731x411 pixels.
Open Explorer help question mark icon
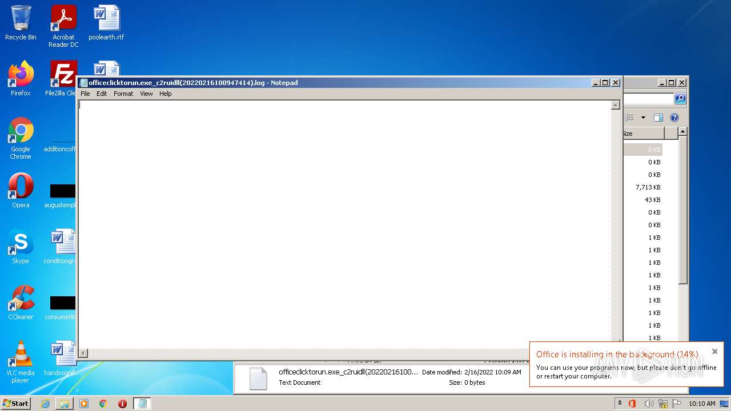[x=674, y=118]
